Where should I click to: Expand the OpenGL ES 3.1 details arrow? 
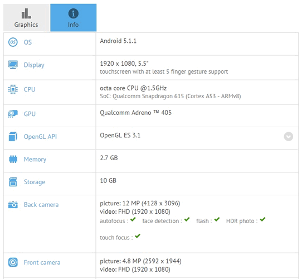coord(288,136)
